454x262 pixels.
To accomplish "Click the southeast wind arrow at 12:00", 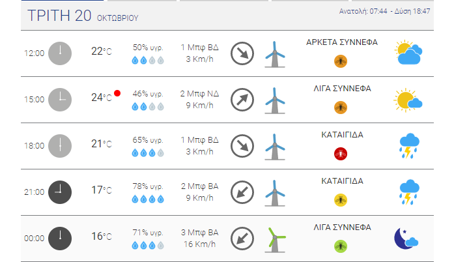I will click(242, 53).
